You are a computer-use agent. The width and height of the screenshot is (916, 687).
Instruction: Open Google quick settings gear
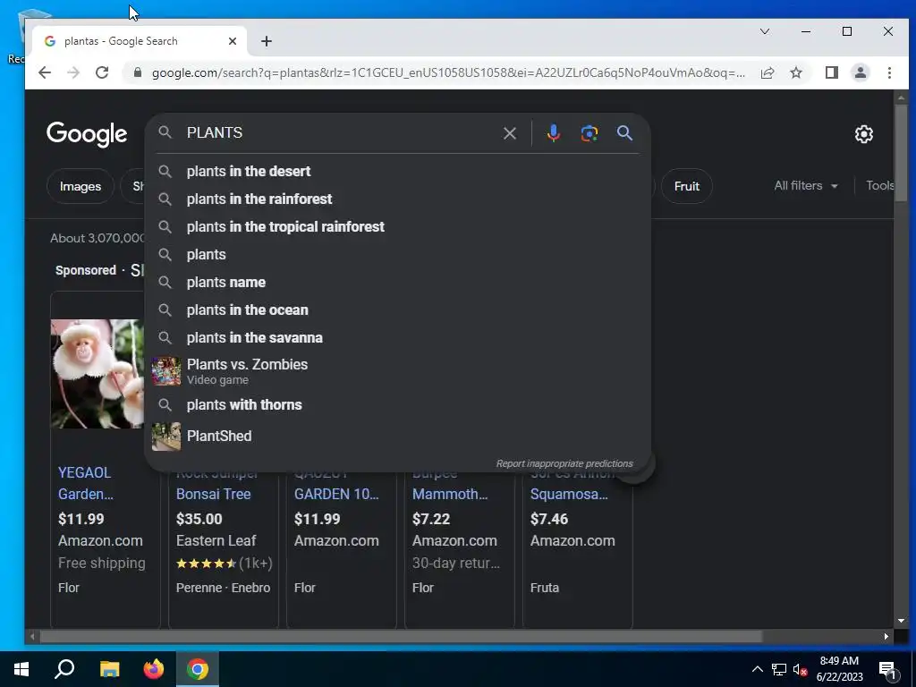863,134
